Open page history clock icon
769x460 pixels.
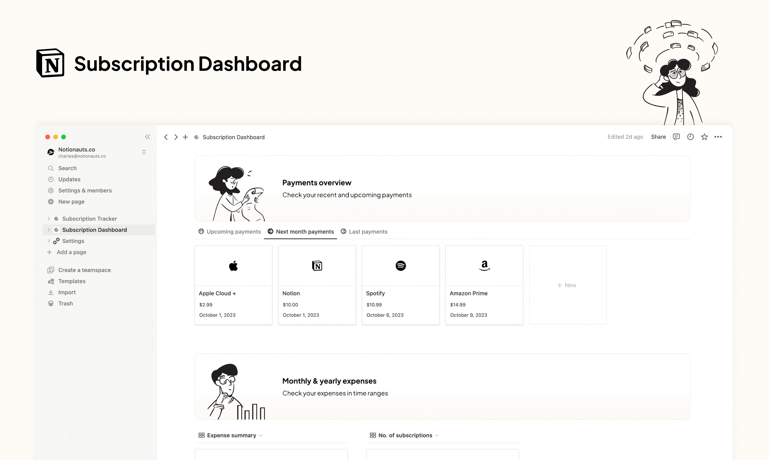coord(690,137)
